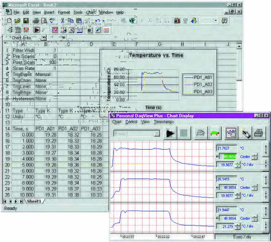Open the Timestamps menu in DaqView
Viewport: 271px width, 242px height.
(164, 122)
